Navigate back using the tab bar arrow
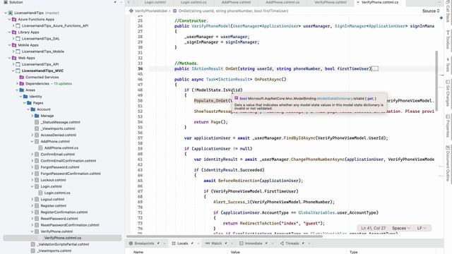Image resolution: width=452 pixels, height=254 pixels. (129, 2)
